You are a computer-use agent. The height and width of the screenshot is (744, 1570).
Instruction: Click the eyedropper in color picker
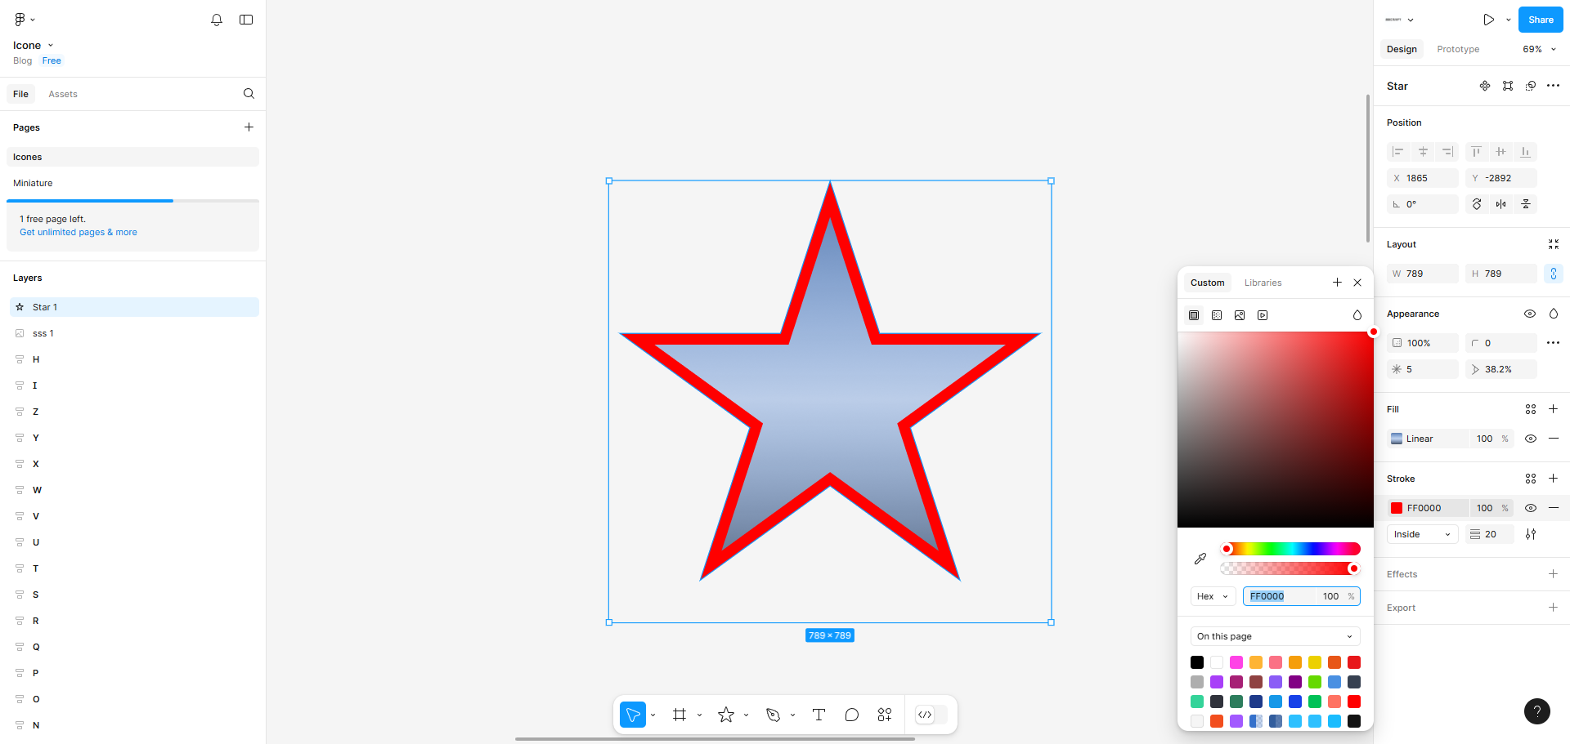1200,559
